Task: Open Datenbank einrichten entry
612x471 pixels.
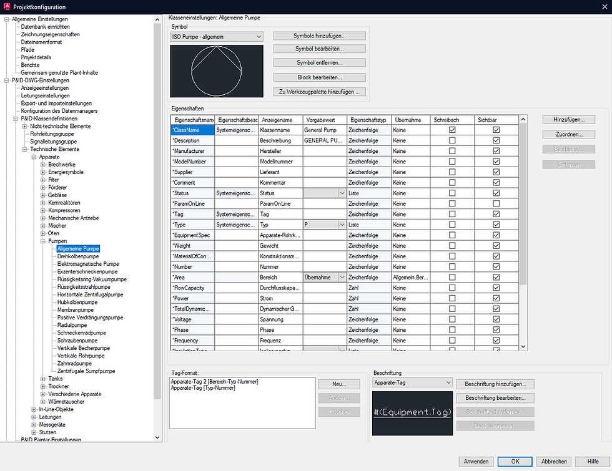Action: pyautogui.click(x=45, y=26)
